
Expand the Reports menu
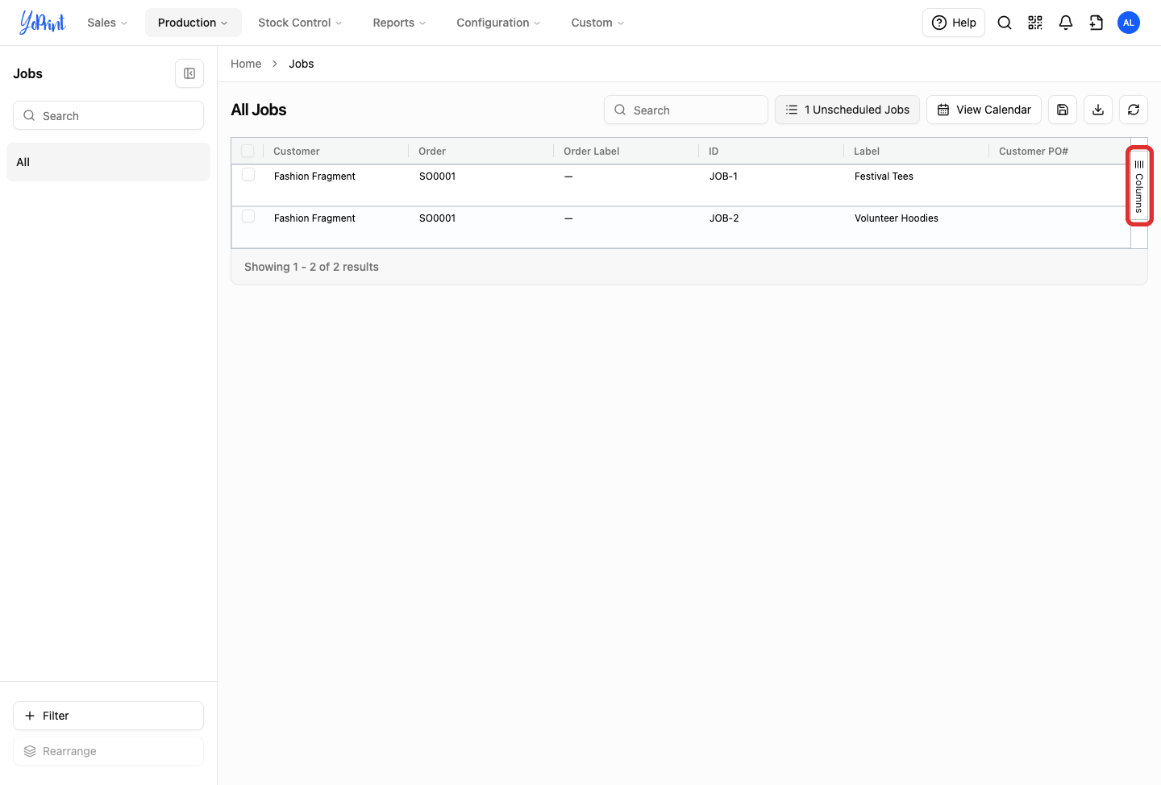tap(399, 23)
